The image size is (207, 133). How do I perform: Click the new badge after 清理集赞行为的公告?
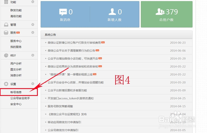pos(97,50)
